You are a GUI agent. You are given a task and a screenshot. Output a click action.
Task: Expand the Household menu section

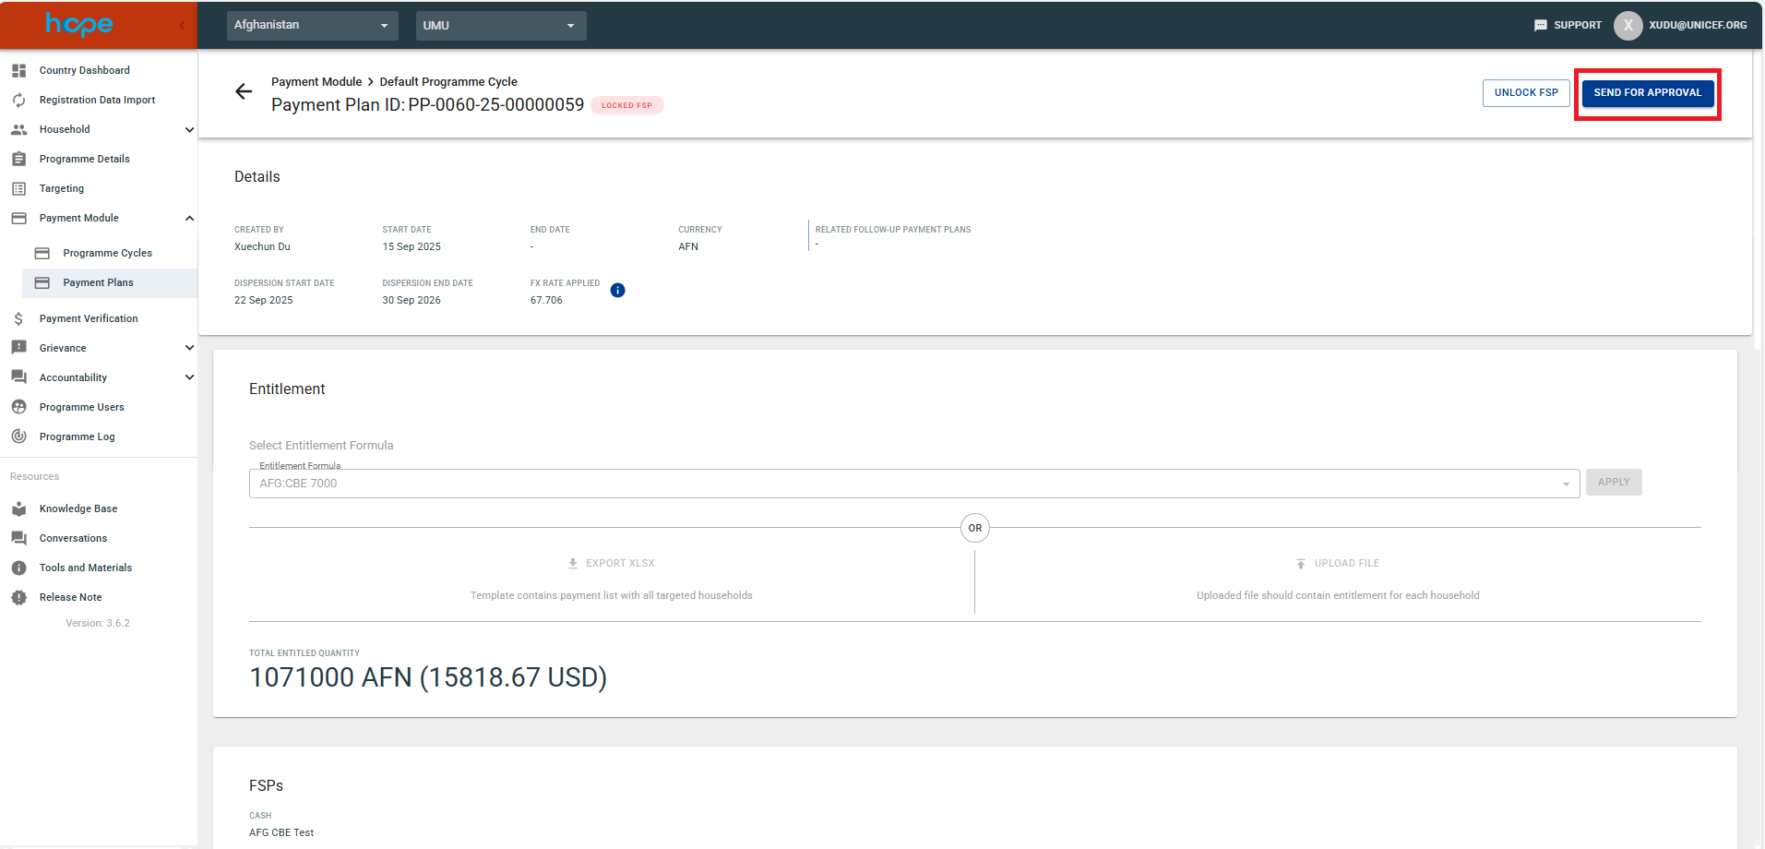[x=189, y=130]
